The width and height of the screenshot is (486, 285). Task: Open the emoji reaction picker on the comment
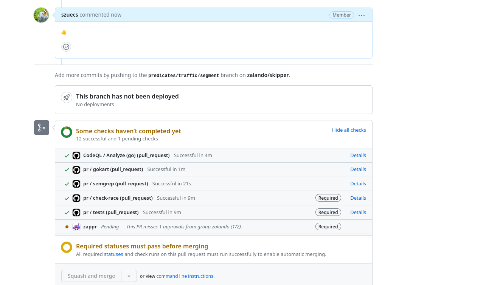[x=66, y=46]
